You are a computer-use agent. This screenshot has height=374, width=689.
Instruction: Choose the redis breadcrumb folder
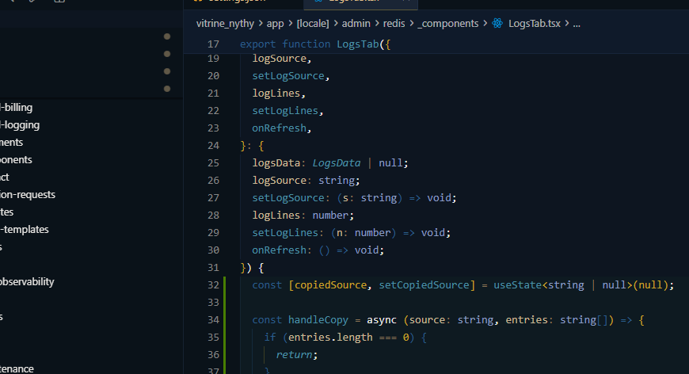pyautogui.click(x=394, y=23)
